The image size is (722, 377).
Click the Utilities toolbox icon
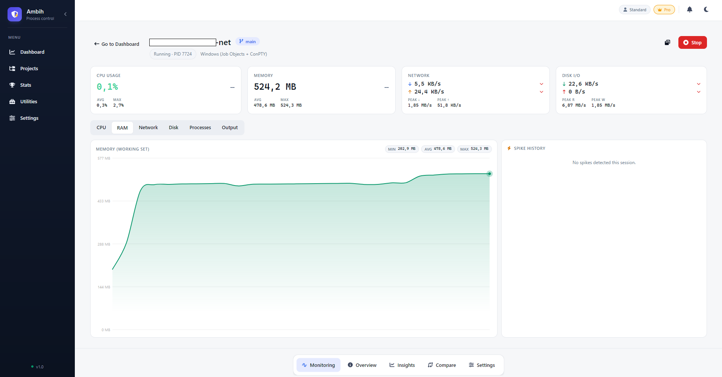click(x=12, y=101)
